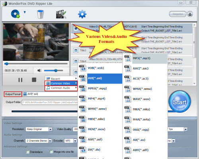
Task: Enable the Deinterlace checkbox
Action: click(x=27, y=152)
